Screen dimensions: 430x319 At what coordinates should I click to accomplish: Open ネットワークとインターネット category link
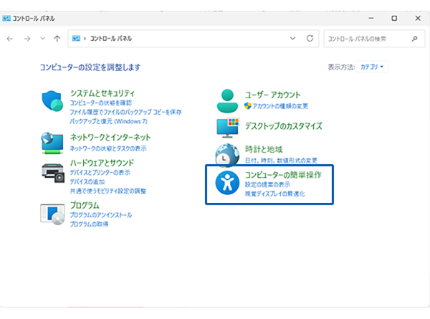110,137
